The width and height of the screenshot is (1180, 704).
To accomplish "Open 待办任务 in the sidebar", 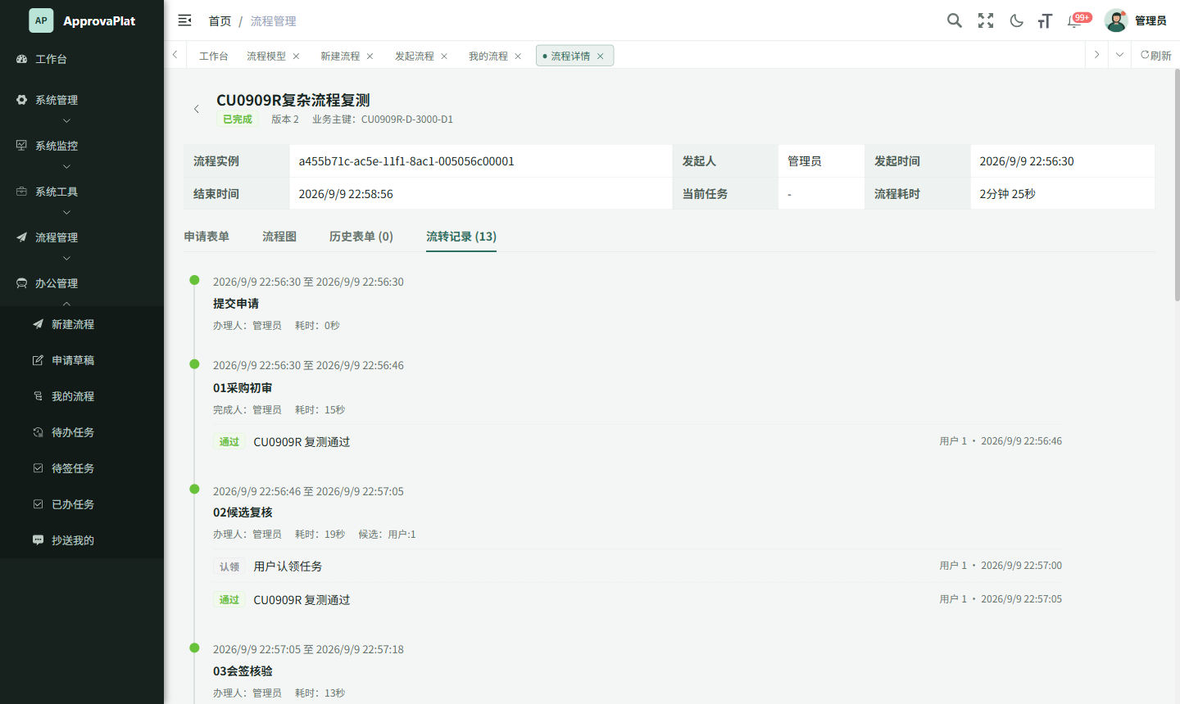I will pos(82,432).
